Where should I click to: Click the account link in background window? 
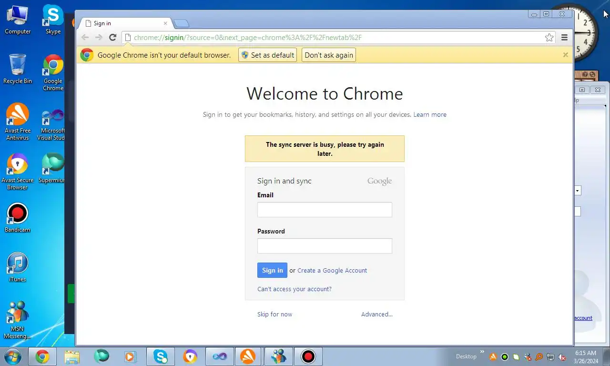[583, 318]
